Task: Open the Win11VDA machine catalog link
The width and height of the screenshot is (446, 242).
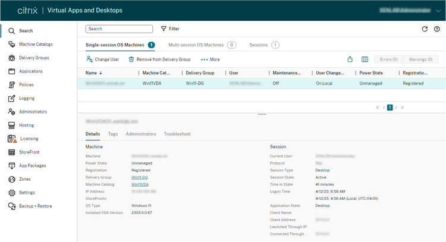Action: (x=140, y=184)
